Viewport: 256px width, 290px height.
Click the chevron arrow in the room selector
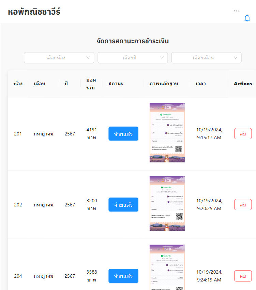click(x=88, y=58)
